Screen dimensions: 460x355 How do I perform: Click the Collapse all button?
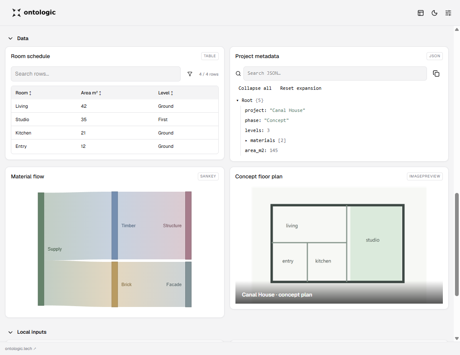click(255, 88)
